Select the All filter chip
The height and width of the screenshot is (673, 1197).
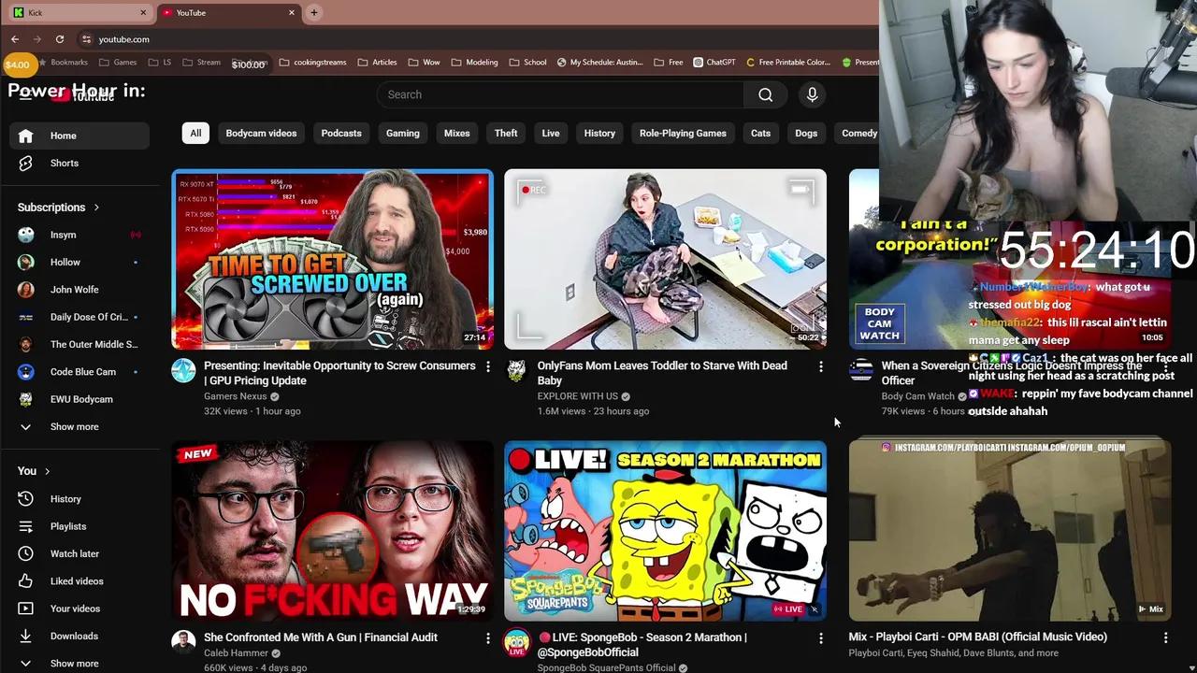click(x=195, y=133)
